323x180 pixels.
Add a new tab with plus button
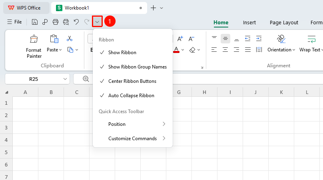[x=153, y=8]
